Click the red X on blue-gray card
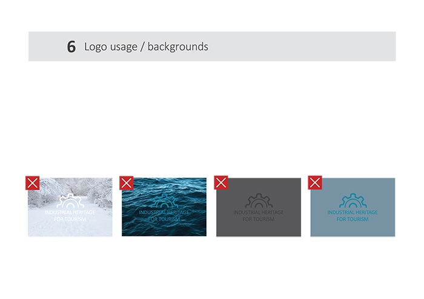The width and height of the screenshot is (424, 299). [315, 182]
